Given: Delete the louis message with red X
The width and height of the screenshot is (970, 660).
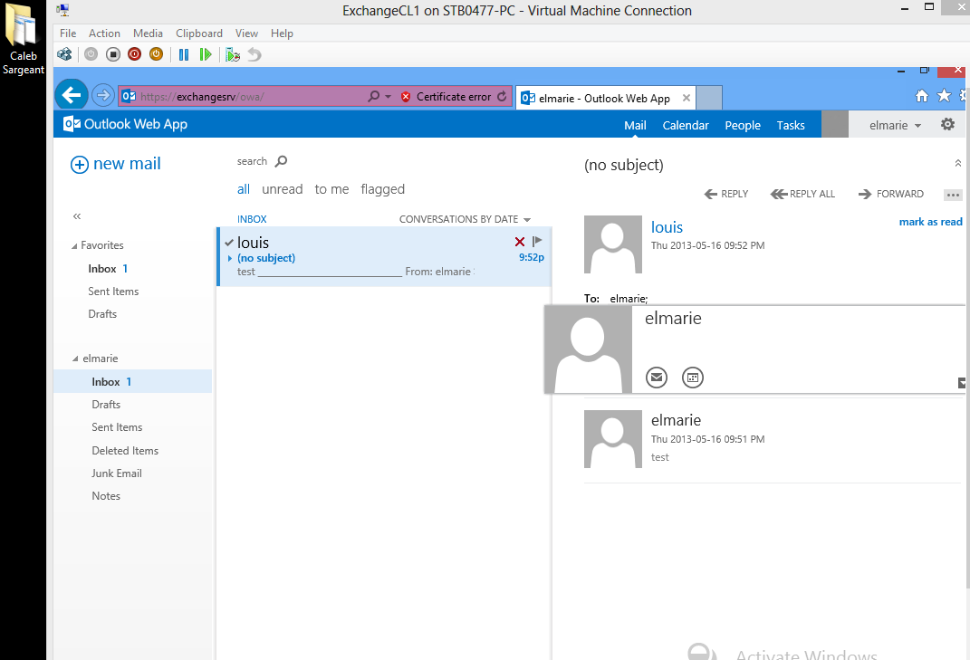Looking at the screenshot, I should coord(520,241).
